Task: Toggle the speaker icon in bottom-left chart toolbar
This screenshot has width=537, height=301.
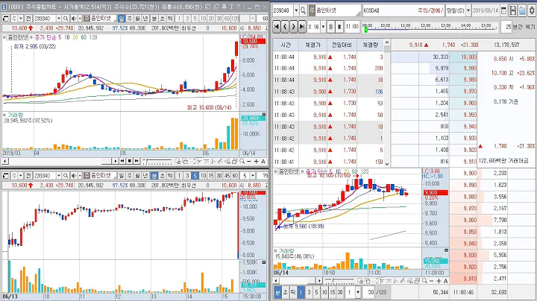Action: [74, 176]
